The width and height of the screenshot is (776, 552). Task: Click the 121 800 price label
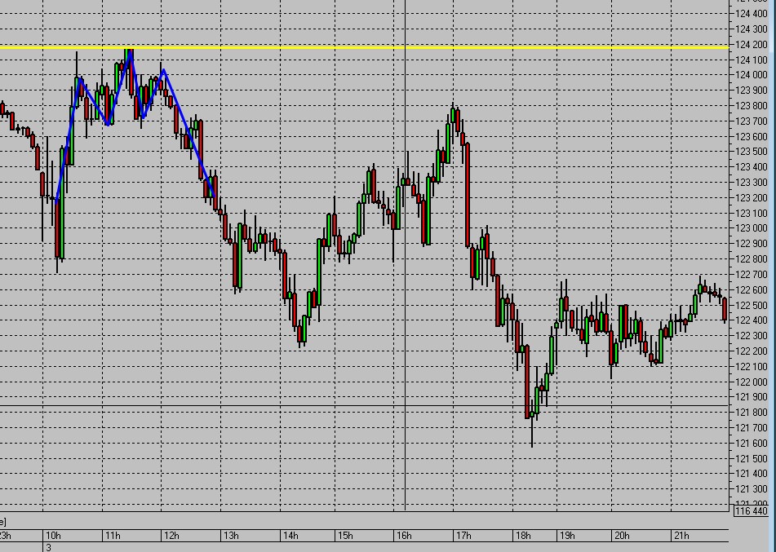click(x=751, y=413)
